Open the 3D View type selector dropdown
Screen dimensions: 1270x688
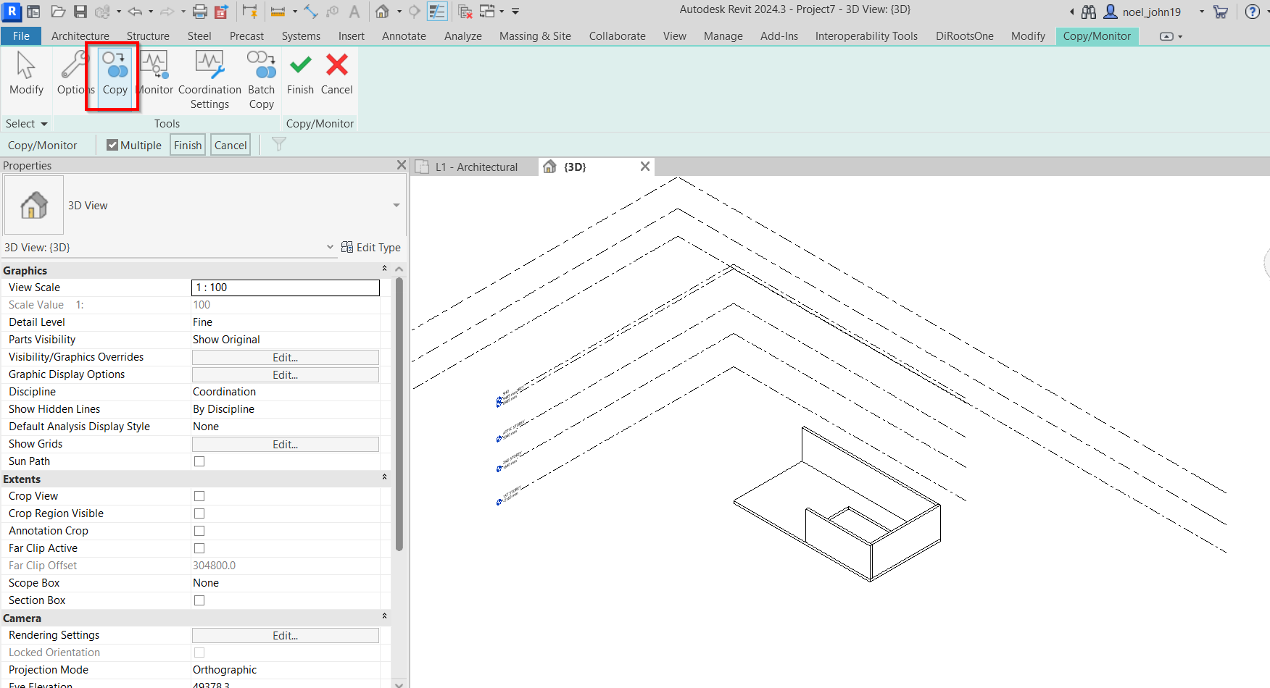(x=396, y=206)
